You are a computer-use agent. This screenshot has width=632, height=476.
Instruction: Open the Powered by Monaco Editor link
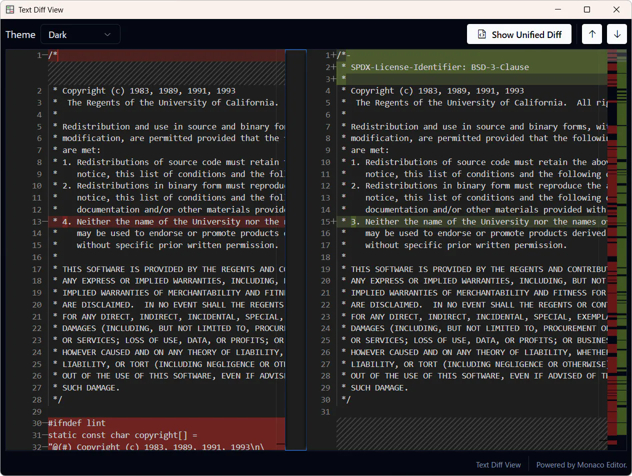pos(581,464)
